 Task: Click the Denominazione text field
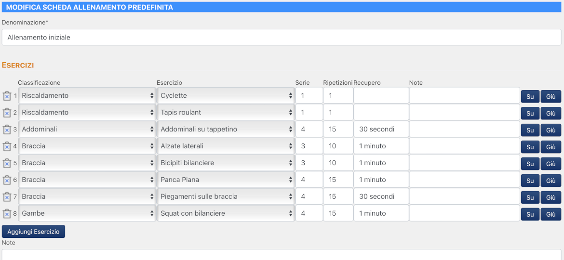[x=282, y=37]
